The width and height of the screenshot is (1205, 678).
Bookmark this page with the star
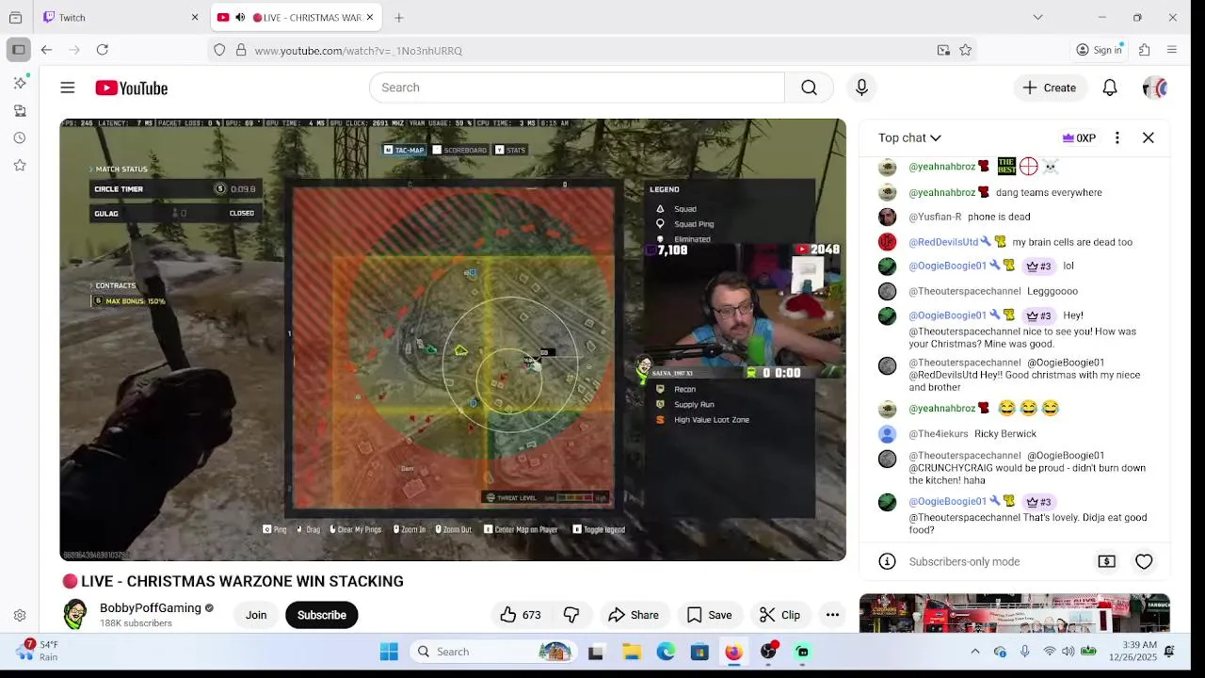click(x=965, y=50)
